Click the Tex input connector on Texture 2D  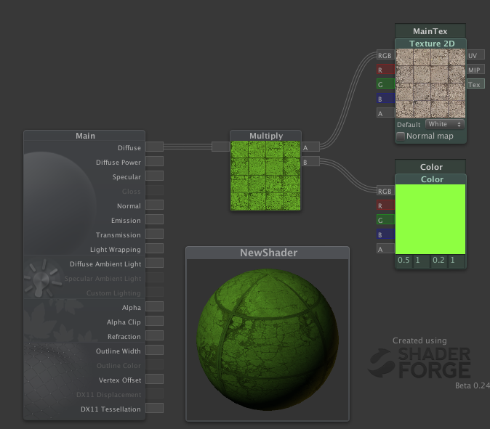coord(474,84)
